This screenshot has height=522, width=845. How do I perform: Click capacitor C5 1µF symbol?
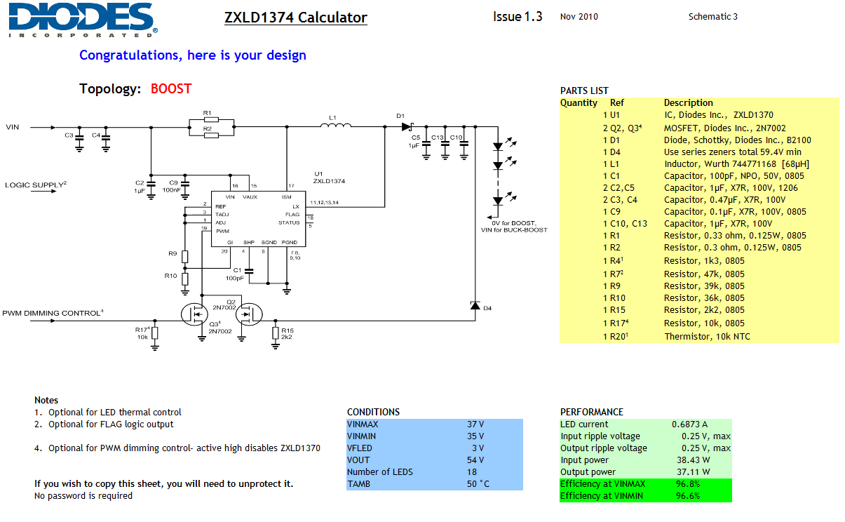427,144
